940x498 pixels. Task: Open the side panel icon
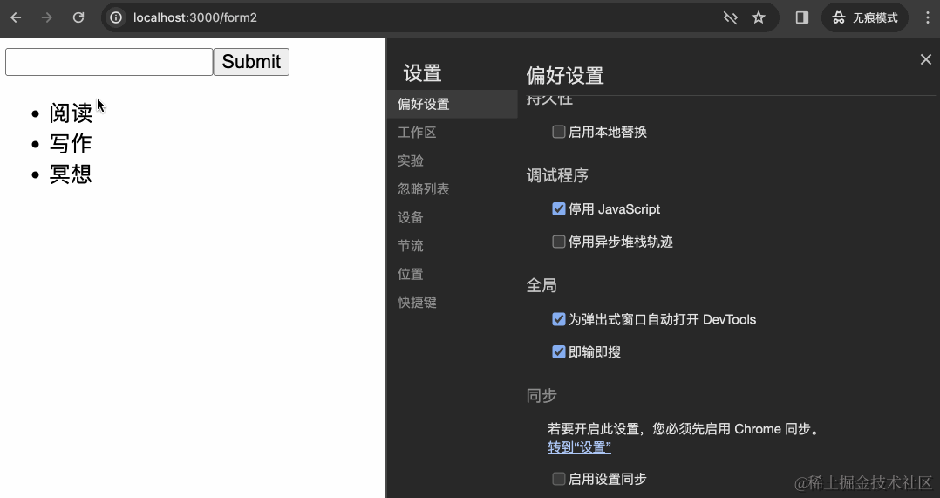[802, 17]
